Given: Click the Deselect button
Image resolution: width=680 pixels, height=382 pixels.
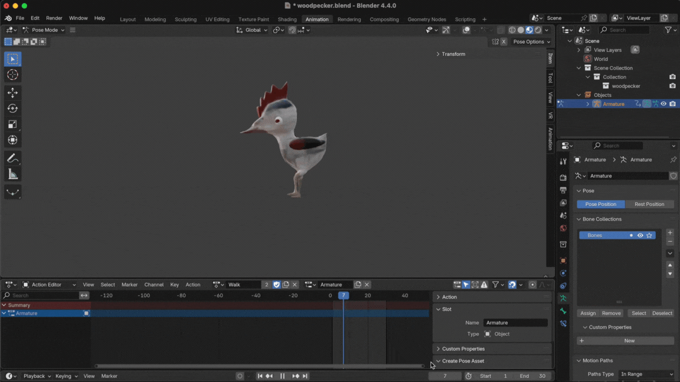Looking at the screenshot, I should pyautogui.click(x=662, y=313).
